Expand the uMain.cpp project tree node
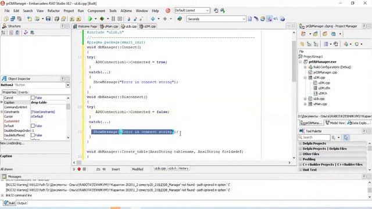Screen dimensions: 372x209 click(305, 104)
